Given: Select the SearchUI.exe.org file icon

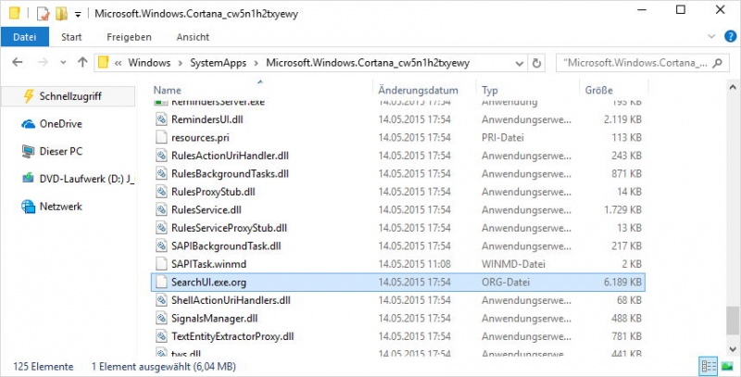Looking at the screenshot, I should coord(162,282).
